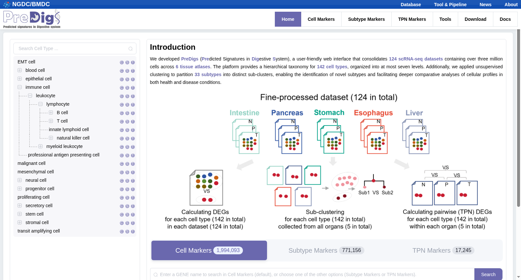
Task: Click the S marker icon for malignant cell
Action: (127, 164)
